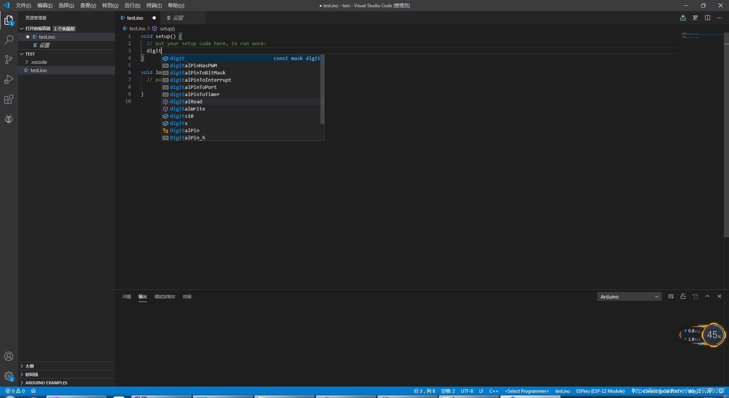This screenshot has width=729, height=398.
Task: Choose digitalRead from autocomplete list
Action: click(241, 101)
